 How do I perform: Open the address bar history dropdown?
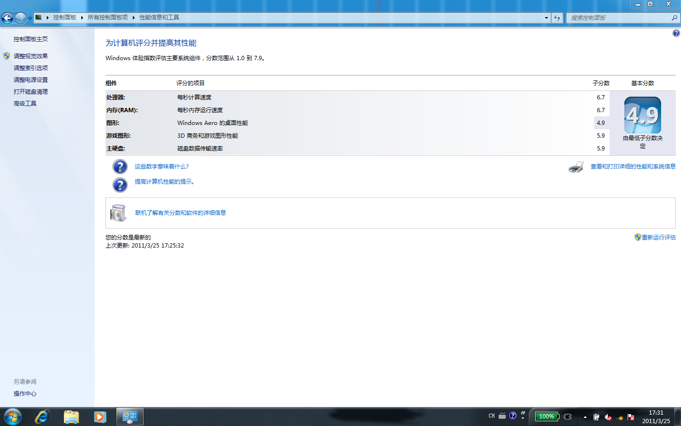click(x=546, y=18)
